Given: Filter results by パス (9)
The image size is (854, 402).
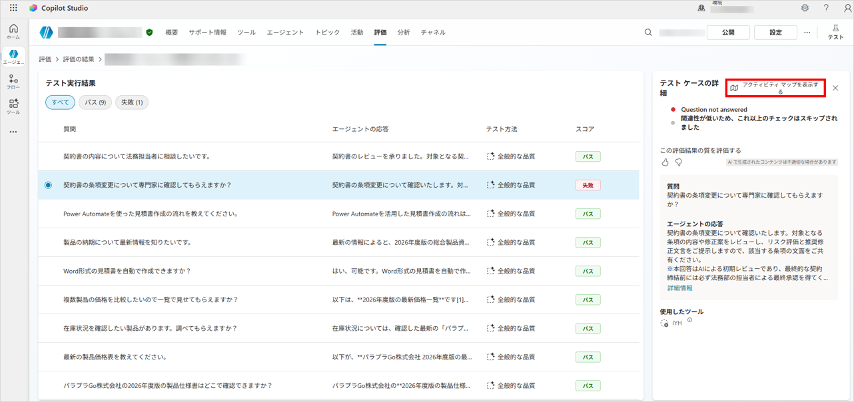Looking at the screenshot, I should pyautogui.click(x=95, y=102).
